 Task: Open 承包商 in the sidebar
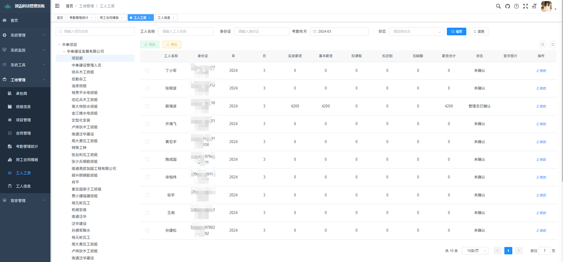pos(25,93)
